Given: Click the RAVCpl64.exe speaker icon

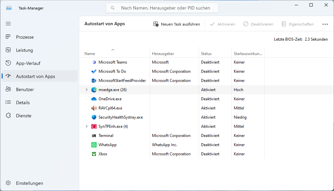Looking at the screenshot, I should coord(94,108).
